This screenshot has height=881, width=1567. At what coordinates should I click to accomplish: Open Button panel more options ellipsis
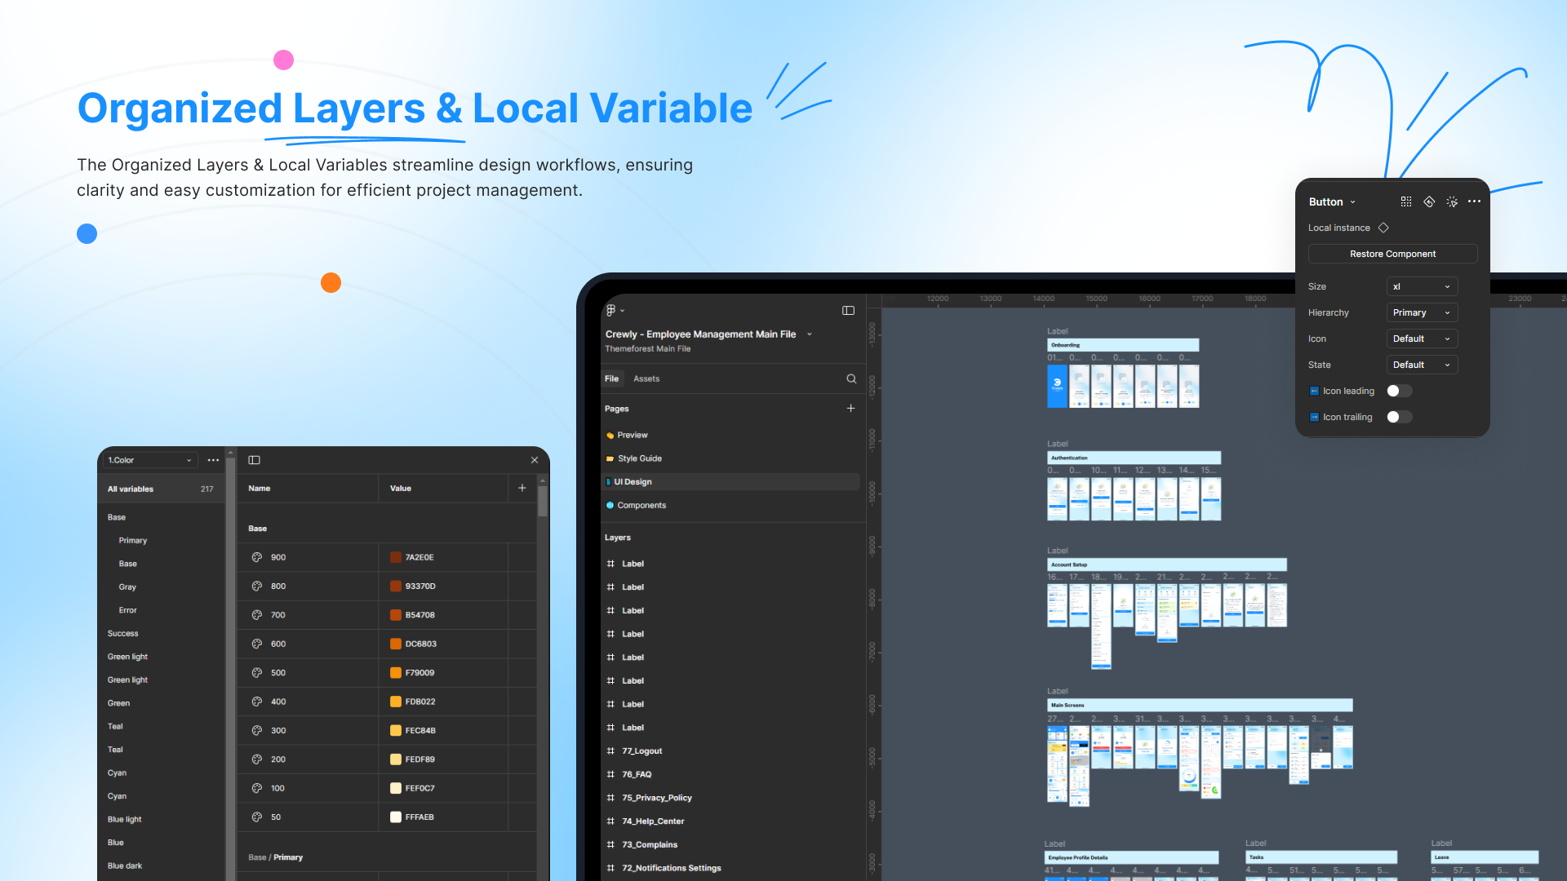pos(1474,201)
